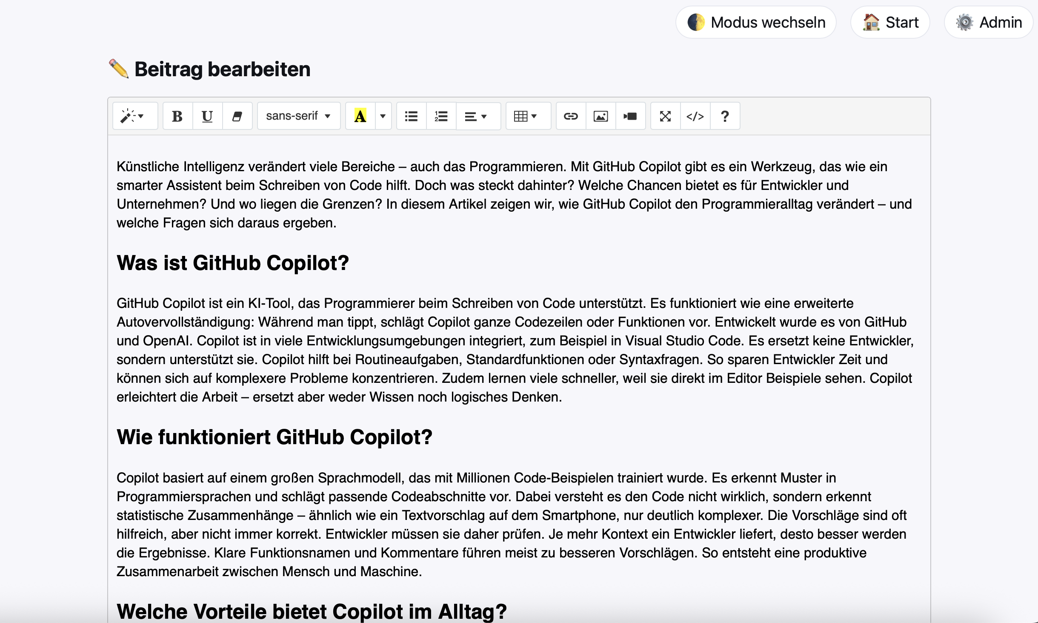Toggle fullscreen editor mode

pos(665,116)
